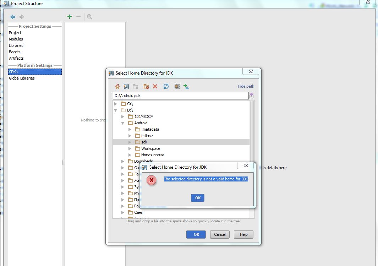Delete the selected folder with red X icon

155,86
